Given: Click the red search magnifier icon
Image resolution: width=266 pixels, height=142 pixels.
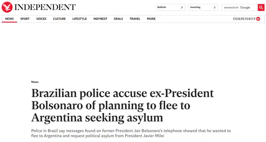Looking at the screenshot, I should (261, 7).
